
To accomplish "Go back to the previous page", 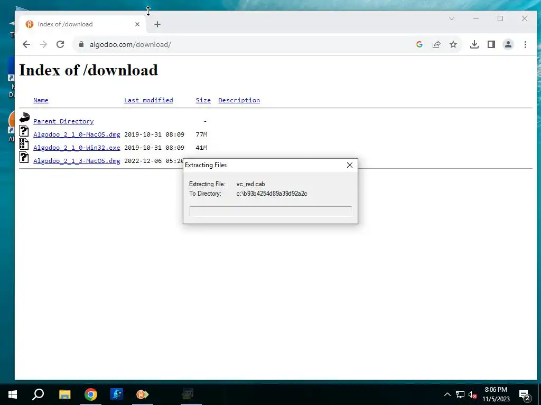I will pyautogui.click(x=26, y=44).
